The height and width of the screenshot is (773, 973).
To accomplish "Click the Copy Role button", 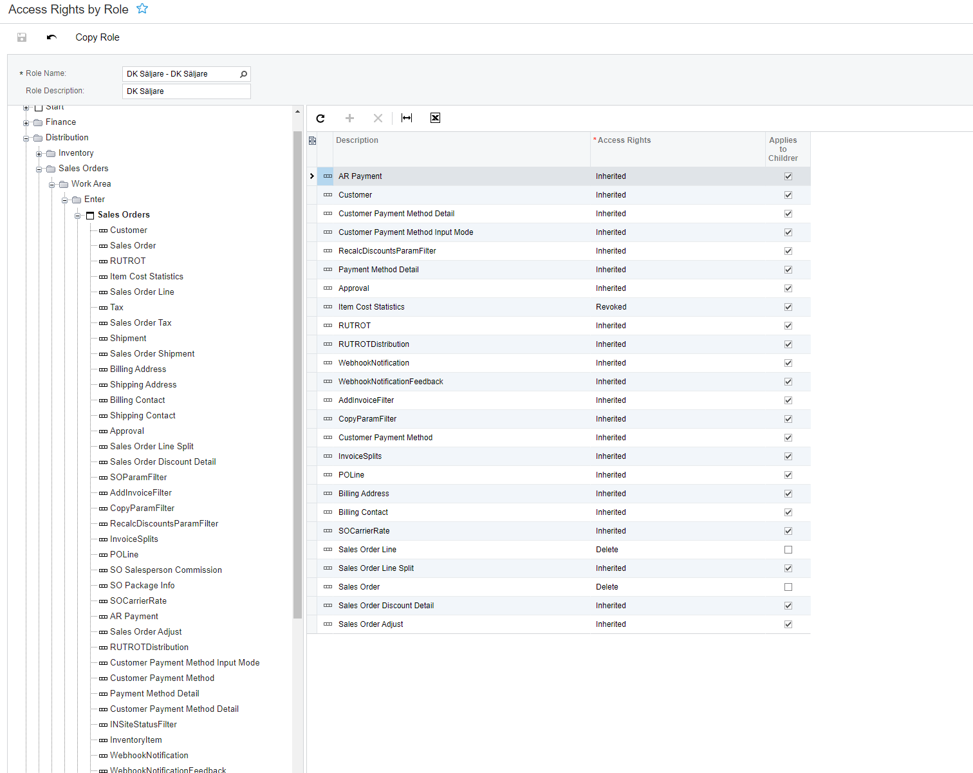I will (97, 37).
